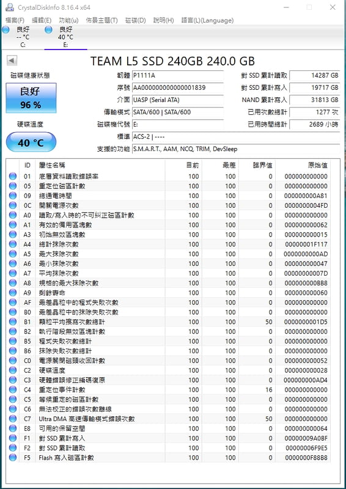This screenshot has width=346, height=489.
Task: Click the blue status orb for attribute C4
Action: coord(13,390)
